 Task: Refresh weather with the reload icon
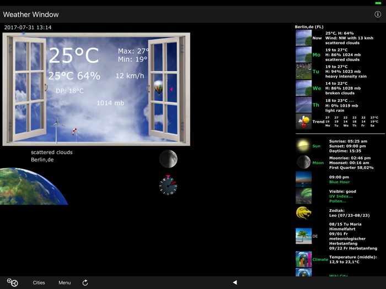(85, 282)
